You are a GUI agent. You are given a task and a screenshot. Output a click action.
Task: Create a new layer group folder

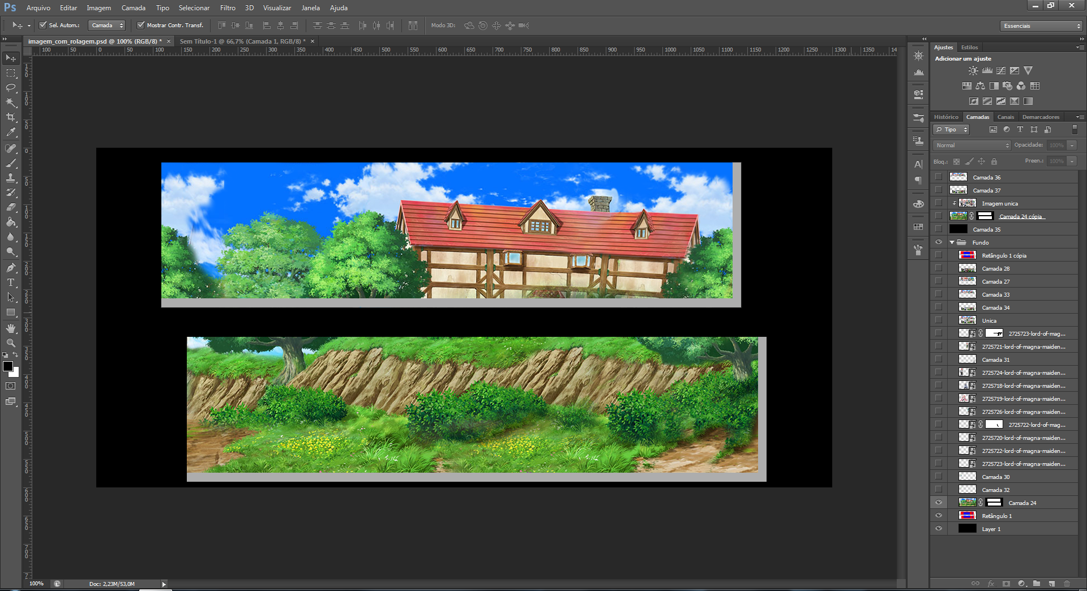click(1037, 584)
